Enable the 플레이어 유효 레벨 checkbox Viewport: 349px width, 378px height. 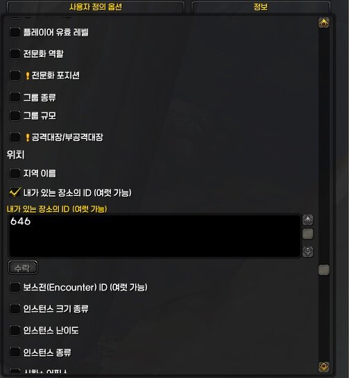click(15, 32)
